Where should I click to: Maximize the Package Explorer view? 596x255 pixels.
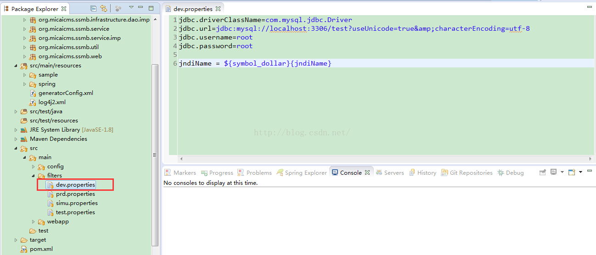(151, 8)
